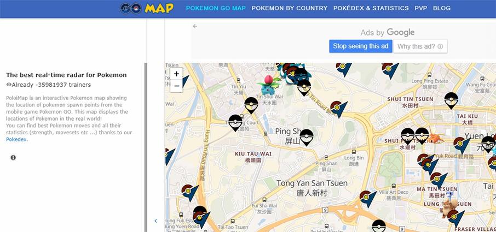Open the Pokemon GO Map tab
This screenshot has width=496, height=232.
tap(216, 8)
